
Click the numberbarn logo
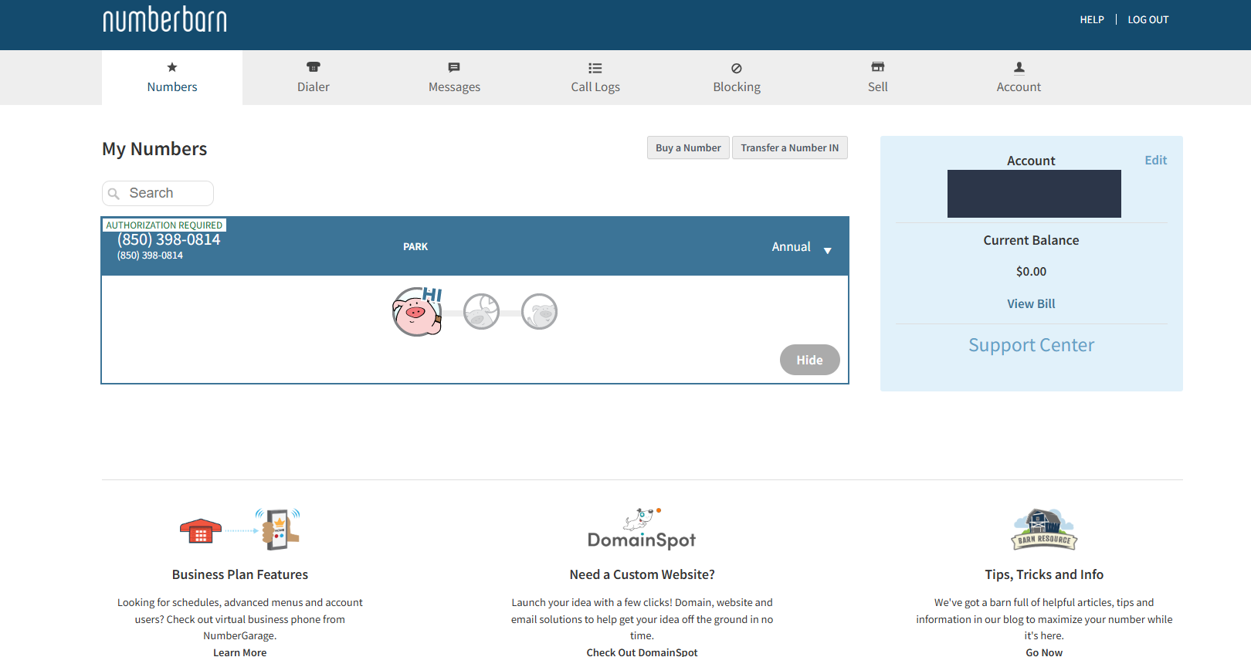[164, 20]
